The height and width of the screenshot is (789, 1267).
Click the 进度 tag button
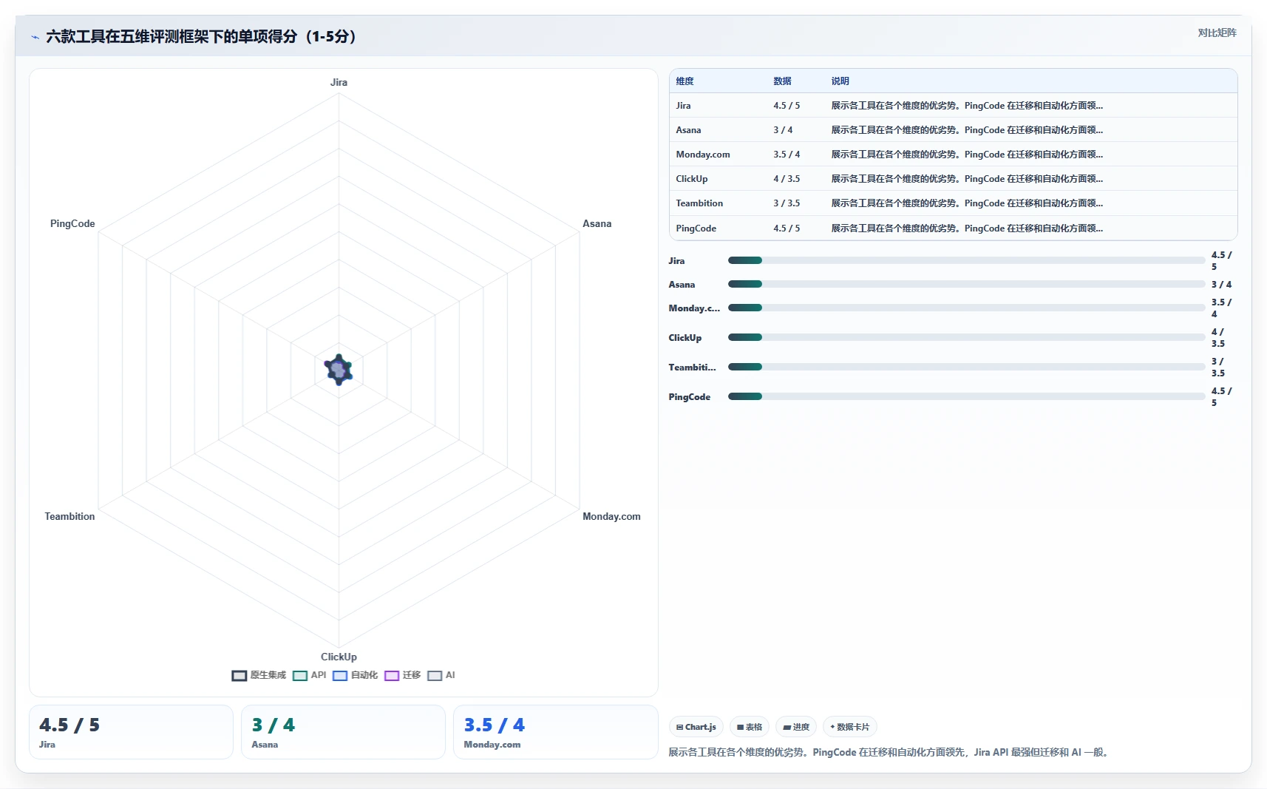[796, 727]
